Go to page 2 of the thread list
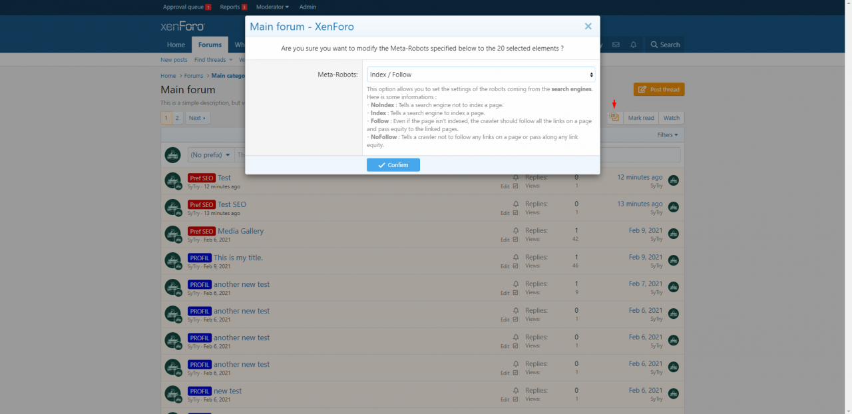 pos(177,118)
